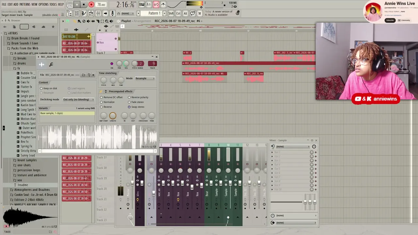Image resolution: width=418 pixels, height=235 pixels.
Task: Open the piano roll view icon
Action: pyautogui.click(x=84, y=13)
